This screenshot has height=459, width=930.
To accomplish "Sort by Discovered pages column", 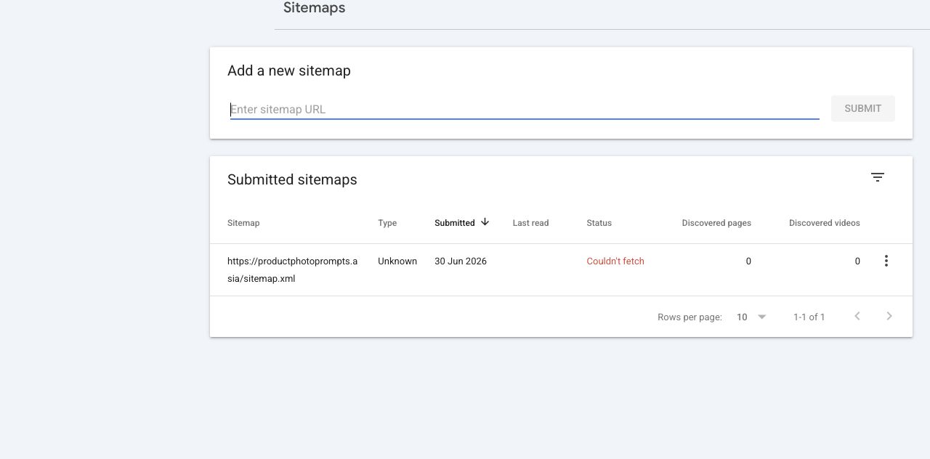I will tap(716, 223).
